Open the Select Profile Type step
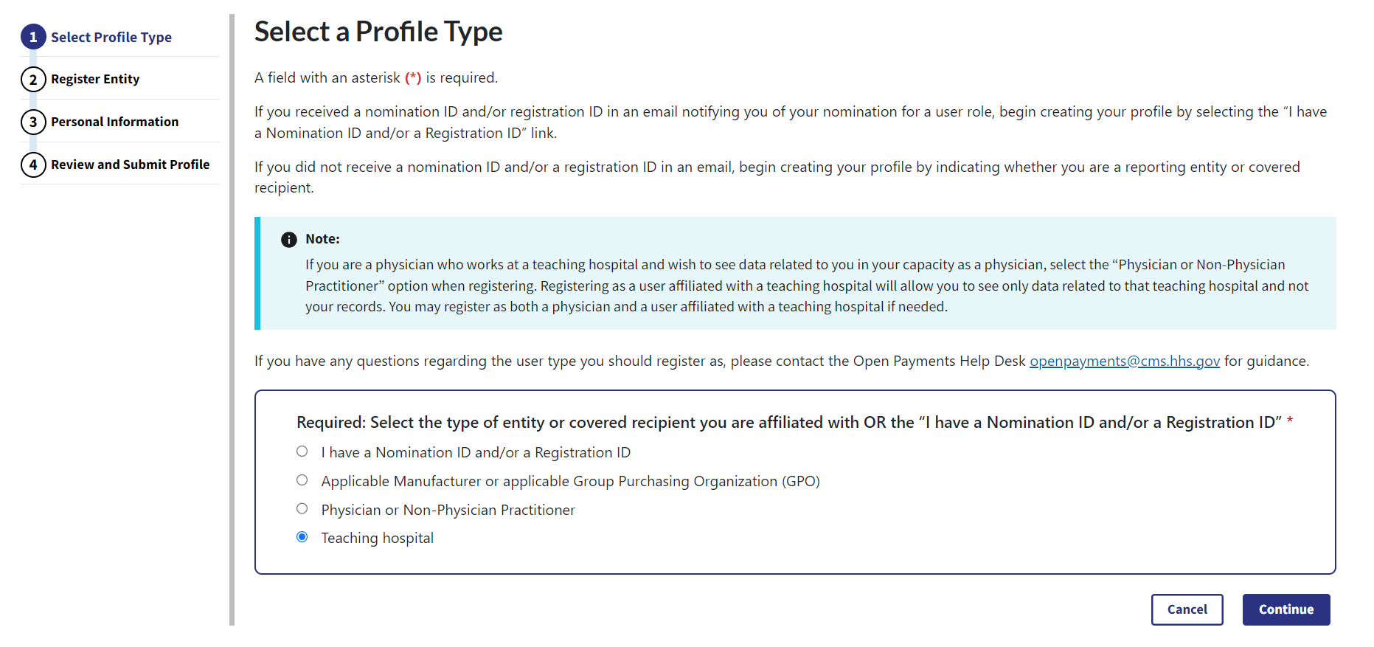Image resolution: width=1374 pixels, height=647 pixels. coord(111,37)
